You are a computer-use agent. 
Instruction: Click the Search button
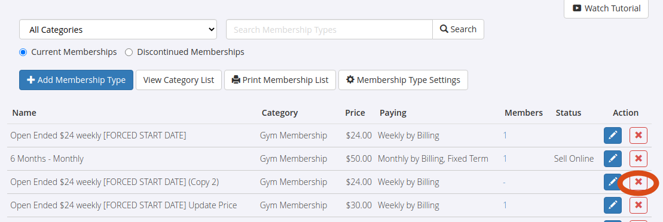coord(458,30)
